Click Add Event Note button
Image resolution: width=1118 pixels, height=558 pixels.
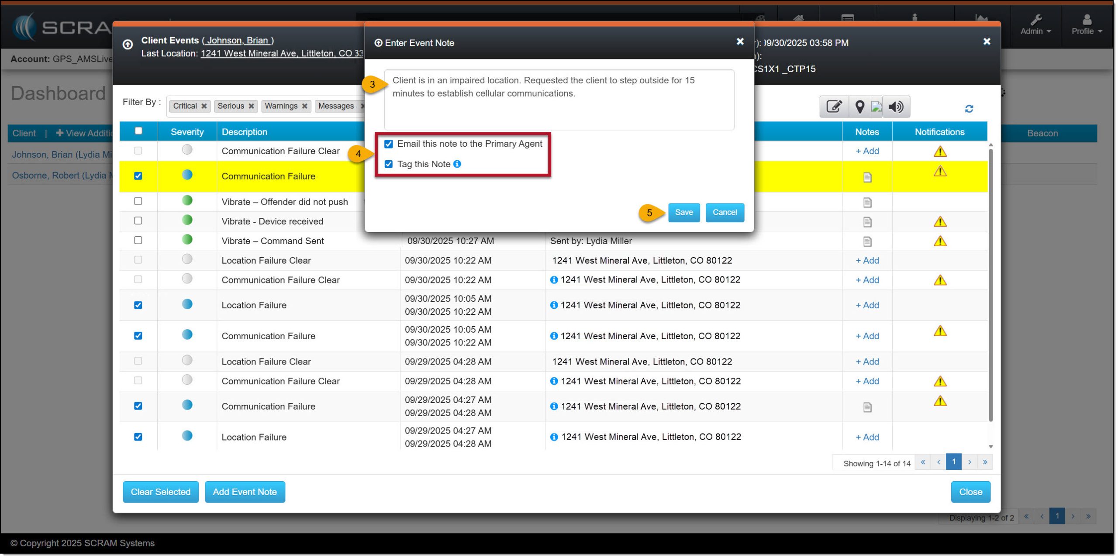tap(245, 492)
